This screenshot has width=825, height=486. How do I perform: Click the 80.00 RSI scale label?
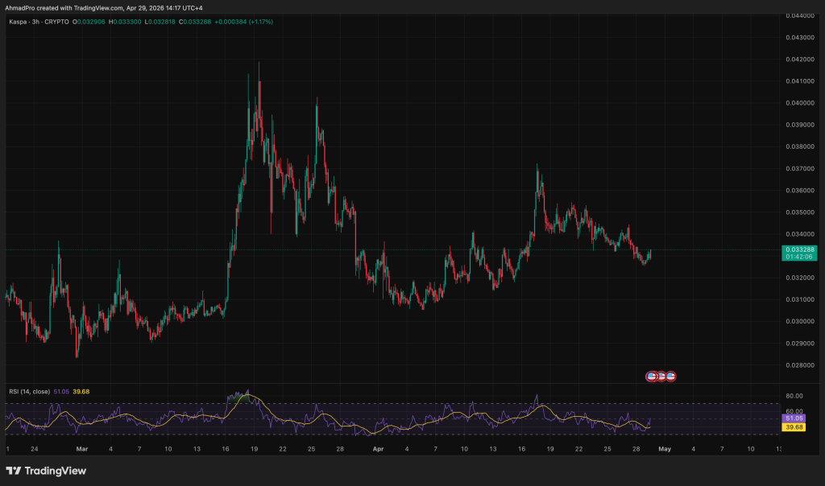coord(794,396)
